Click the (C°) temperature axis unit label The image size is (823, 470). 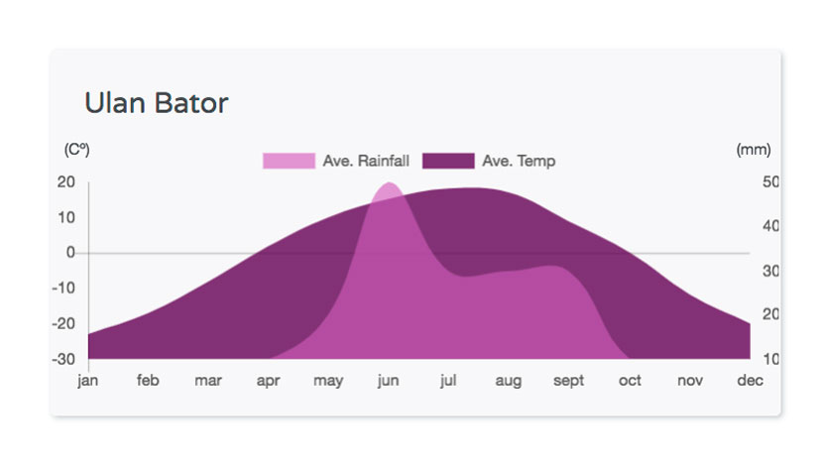pyautogui.click(x=76, y=150)
